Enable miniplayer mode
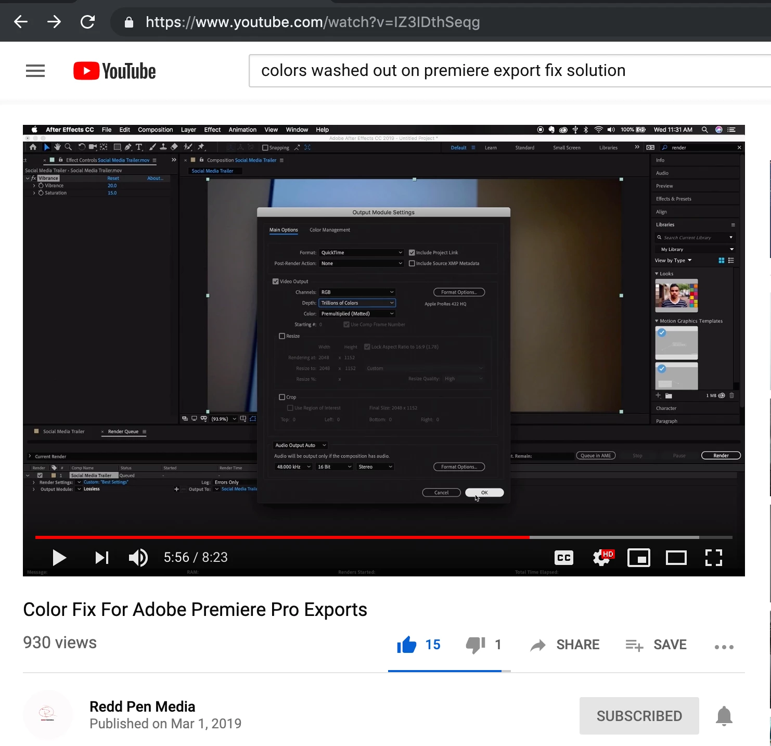Screen dimensions: 771x746 pos(639,558)
